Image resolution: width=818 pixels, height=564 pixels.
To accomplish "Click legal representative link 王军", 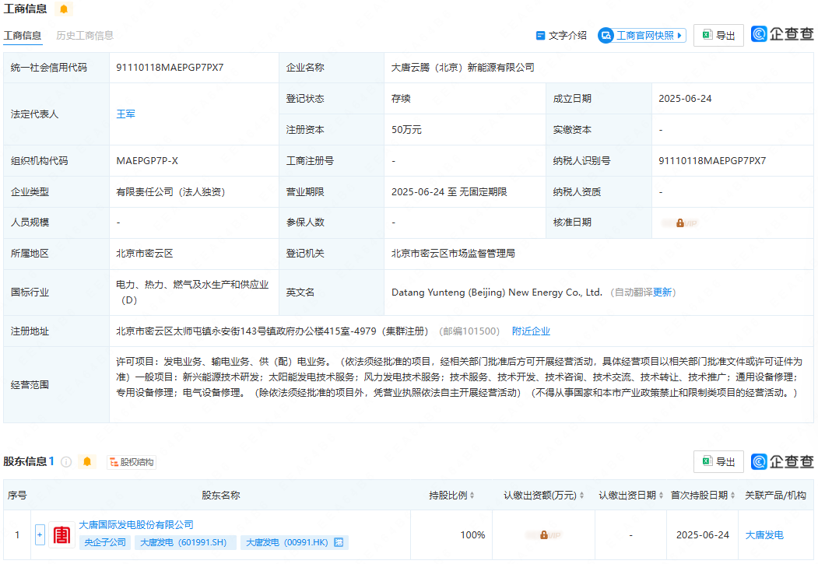I will click(x=125, y=114).
